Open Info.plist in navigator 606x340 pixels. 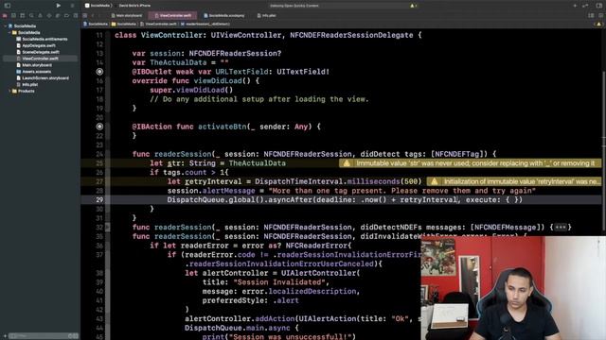27,84
